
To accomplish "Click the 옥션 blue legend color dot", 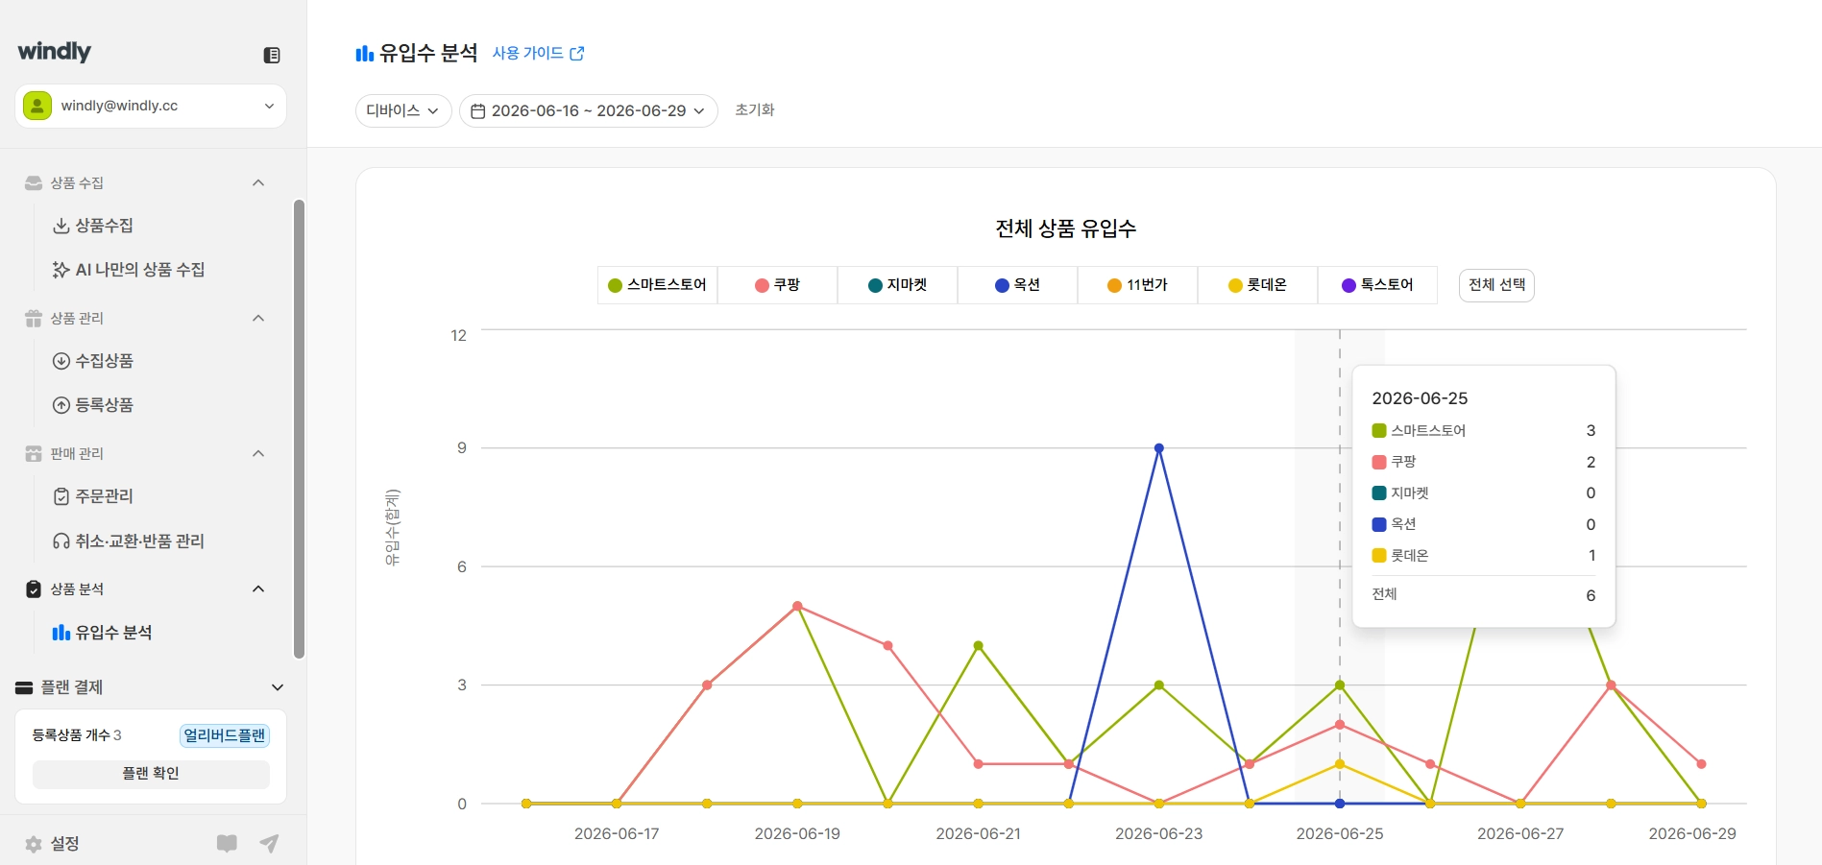I will (1002, 285).
